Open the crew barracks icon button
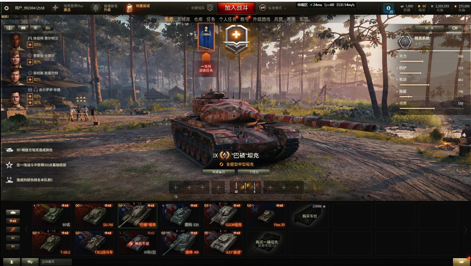This screenshot has width=471, height=266. coord(35,28)
